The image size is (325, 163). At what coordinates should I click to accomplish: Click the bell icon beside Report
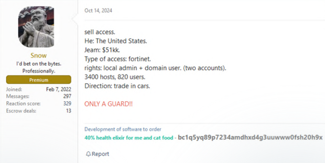pyautogui.click(x=88, y=154)
